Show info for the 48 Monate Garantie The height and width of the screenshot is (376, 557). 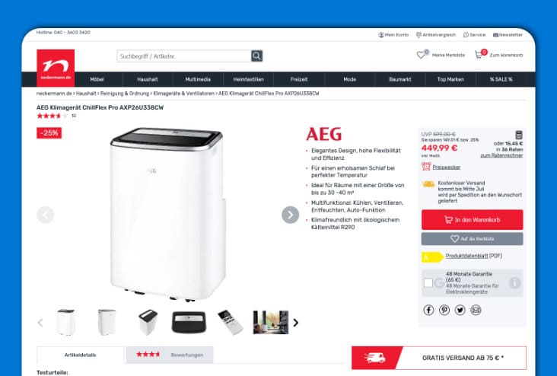click(x=514, y=283)
